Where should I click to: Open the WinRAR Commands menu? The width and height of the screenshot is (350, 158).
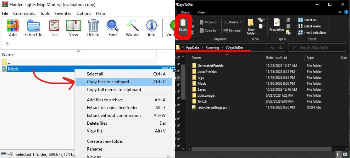point(24,13)
